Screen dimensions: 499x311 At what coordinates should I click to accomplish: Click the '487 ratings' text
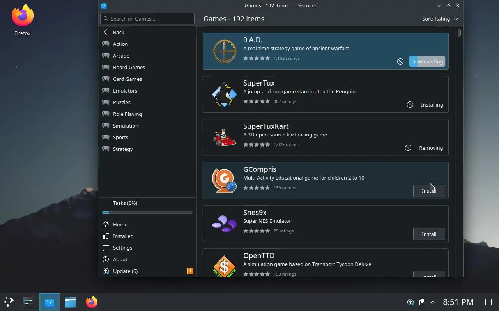pyautogui.click(x=285, y=101)
